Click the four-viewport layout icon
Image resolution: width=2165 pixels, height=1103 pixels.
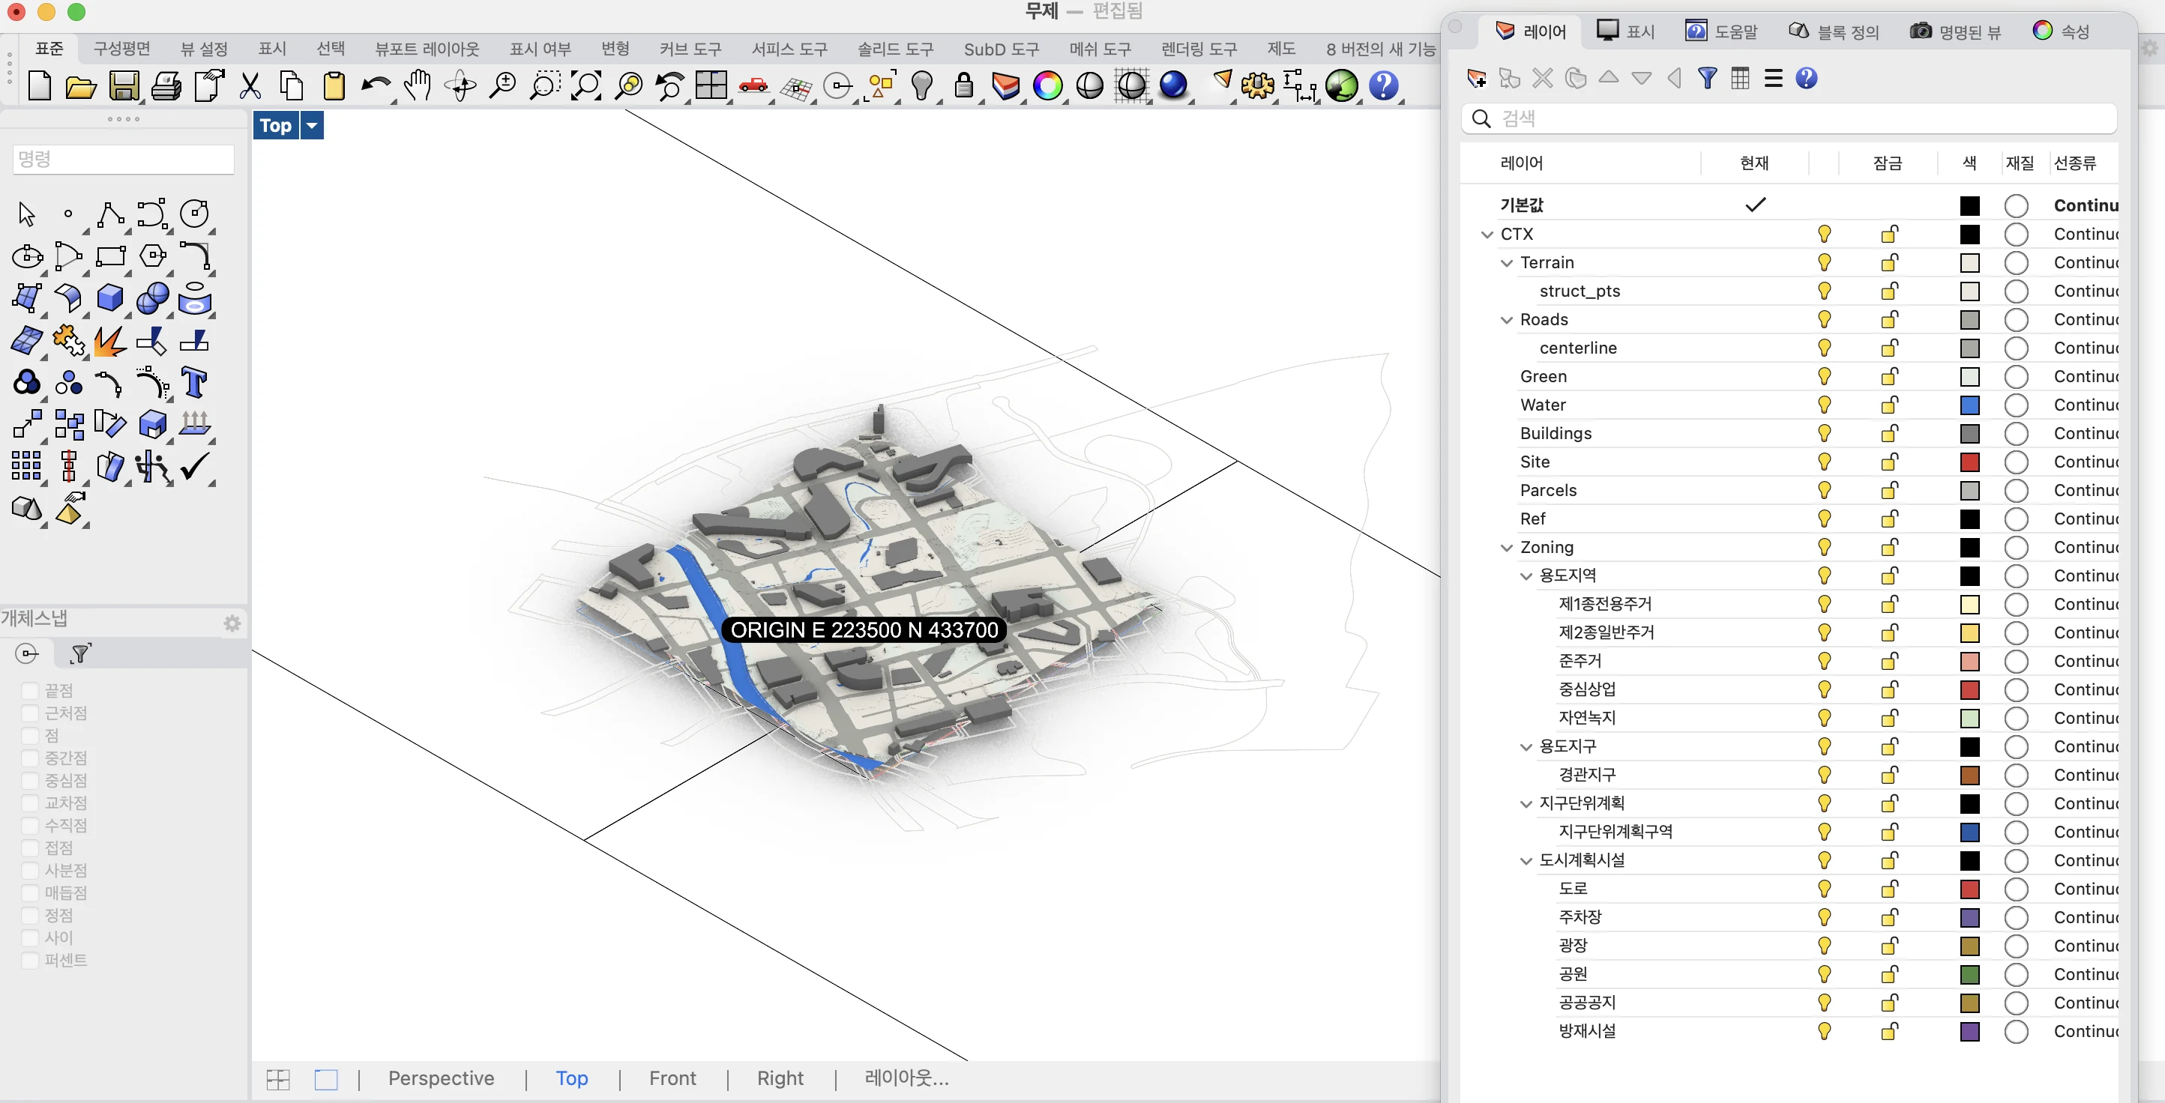click(711, 85)
